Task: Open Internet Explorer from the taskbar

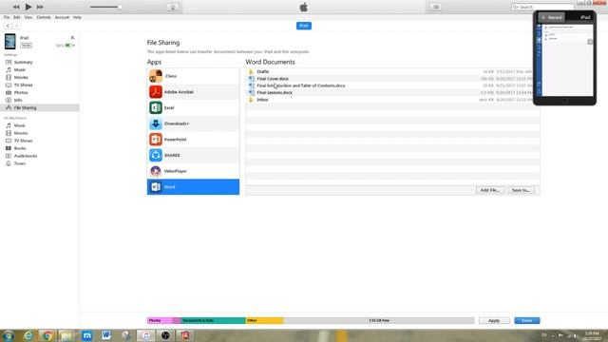Action: [x=28, y=335]
